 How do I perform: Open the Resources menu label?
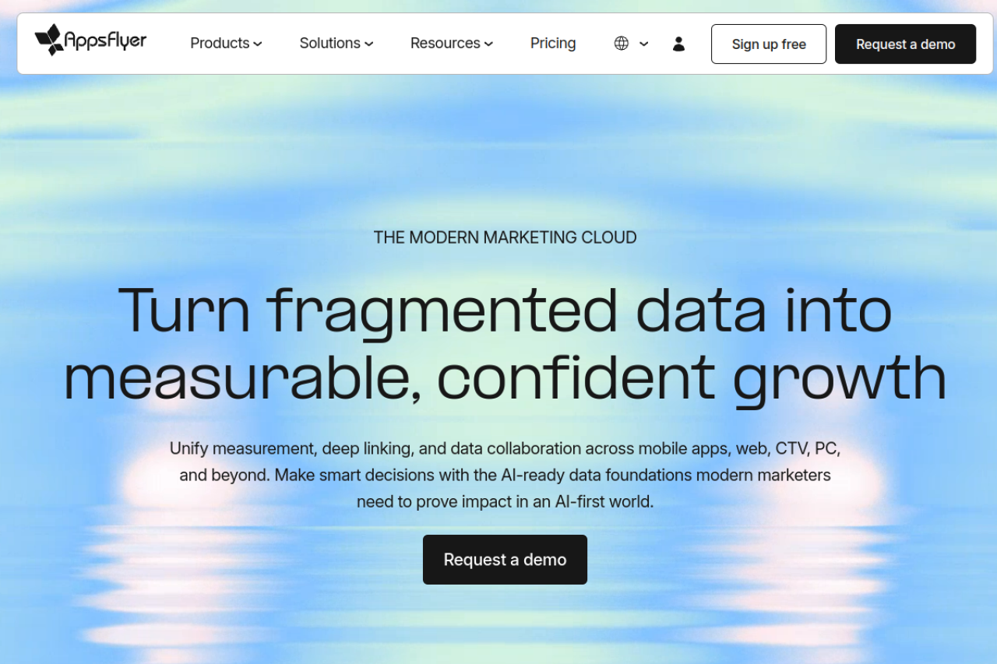click(x=445, y=44)
